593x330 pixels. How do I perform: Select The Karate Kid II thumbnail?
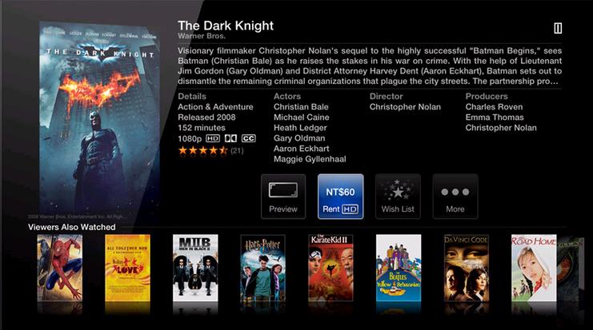coord(331,268)
